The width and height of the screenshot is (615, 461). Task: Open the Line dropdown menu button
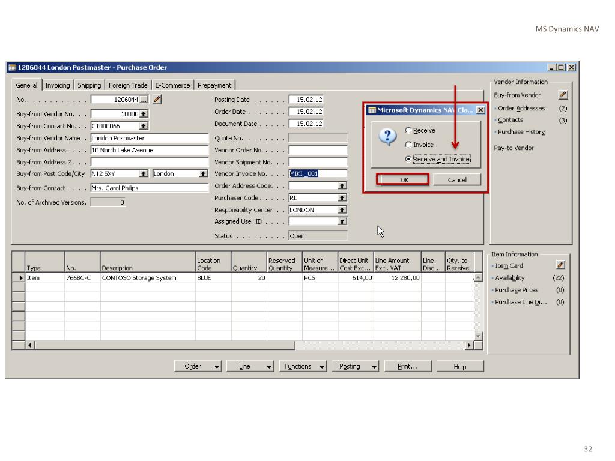[250, 366]
